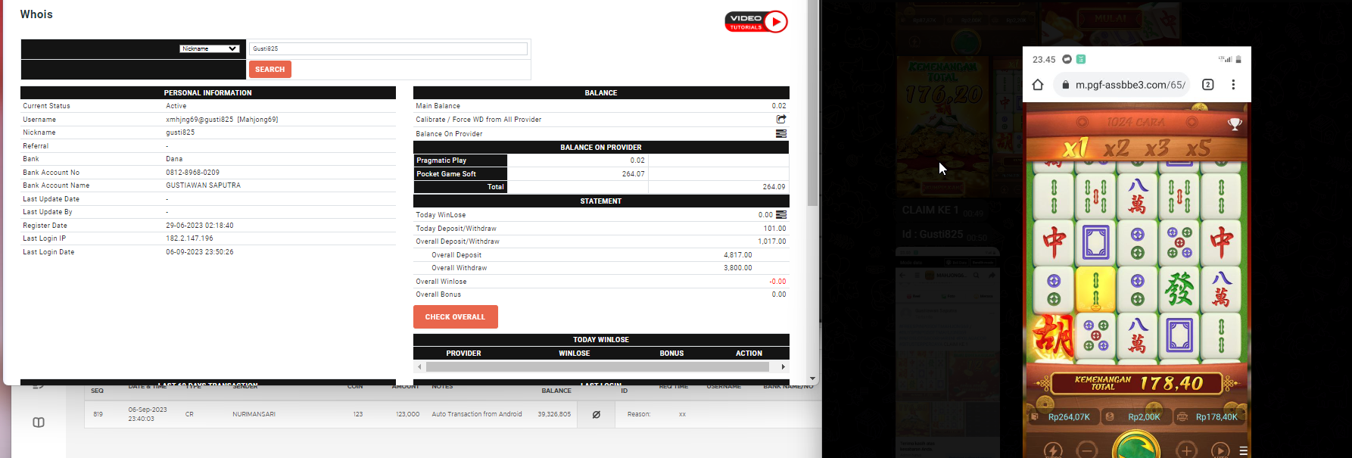The width and height of the screenshot is (1352, 458).
Task: Open the Balance On Provider list icon
Action: pyautogui.click(x=781, y=133)
